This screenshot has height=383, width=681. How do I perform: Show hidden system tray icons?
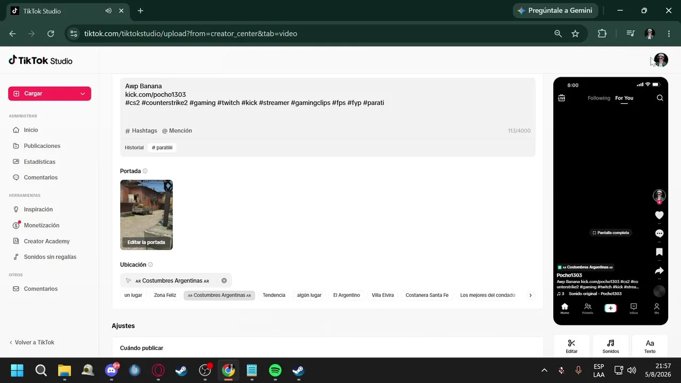(x=544, y=370)
